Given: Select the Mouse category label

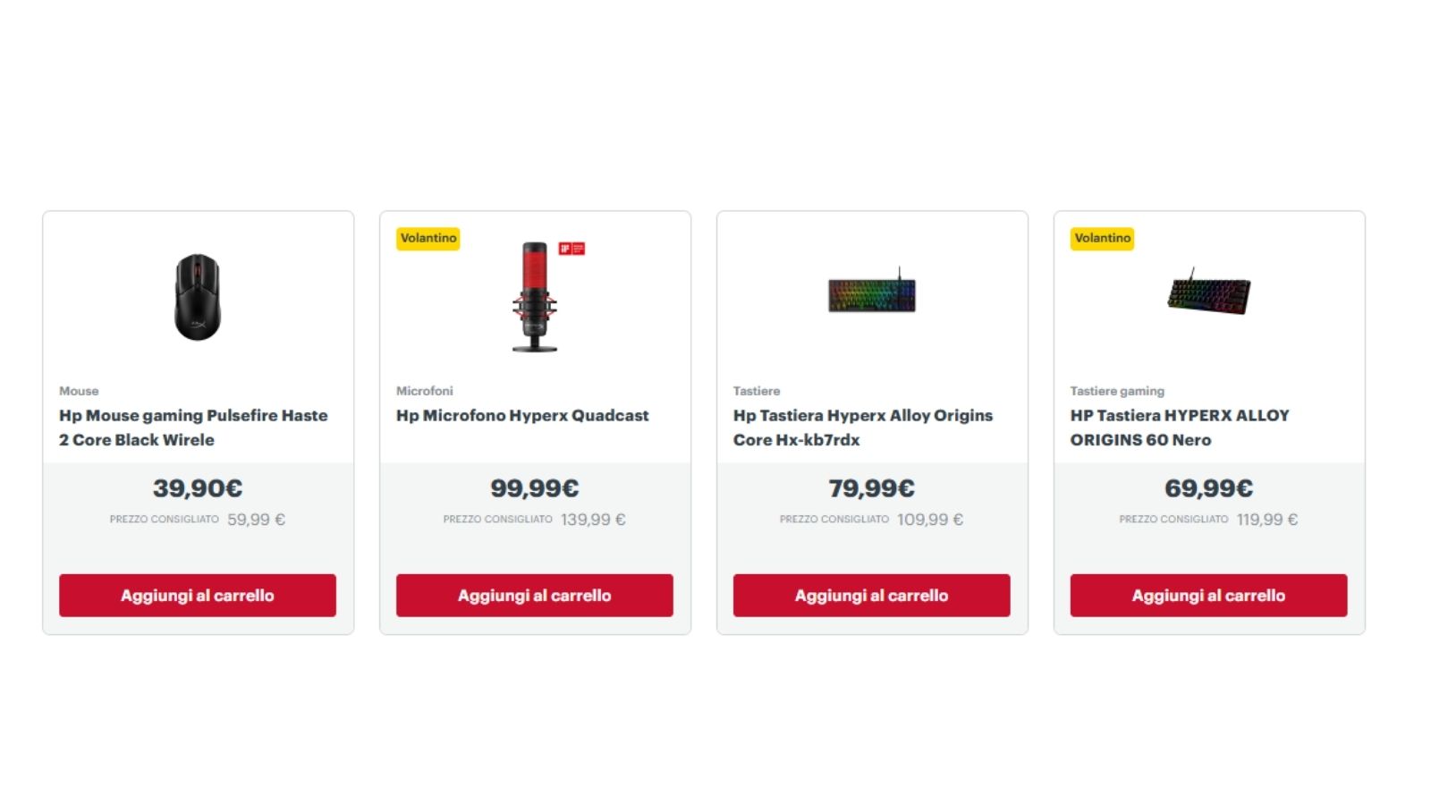Looking at the screenshot, I should click(79, 391).
